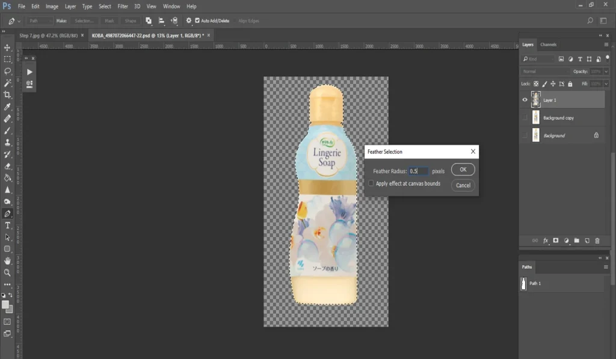The height and width of the screenshot is (359, 616).
Task: Change screen mode icon in toolbar
Action: point(7,334)
